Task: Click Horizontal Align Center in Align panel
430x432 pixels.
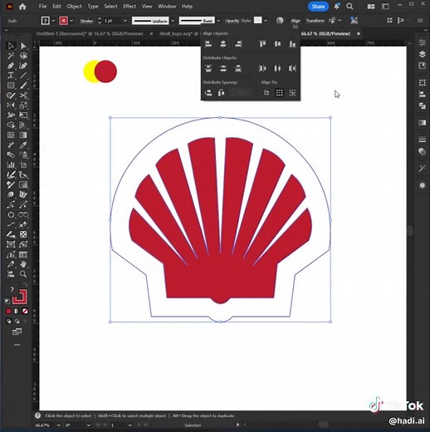Action: pos(222,44)
